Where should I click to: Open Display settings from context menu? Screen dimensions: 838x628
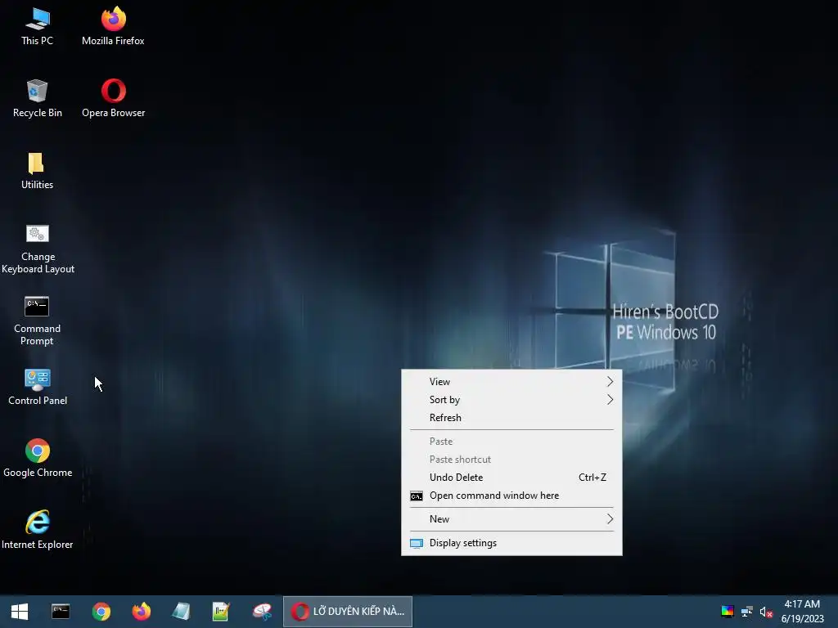pos(511,543)
